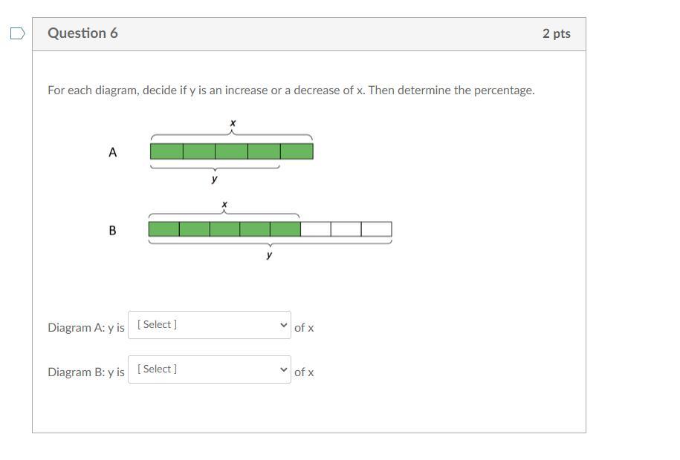This screenshot has height=460, width=680.
Task: Click the y label below bar B
Action: tap(269, 254)
